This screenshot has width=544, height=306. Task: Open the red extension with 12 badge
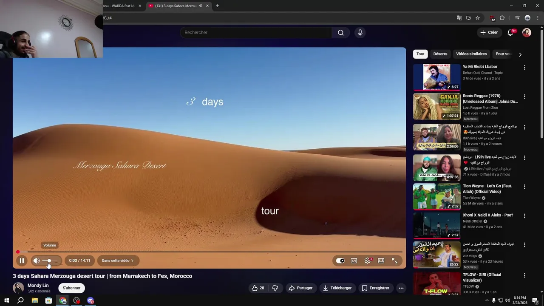coord(492,18)
